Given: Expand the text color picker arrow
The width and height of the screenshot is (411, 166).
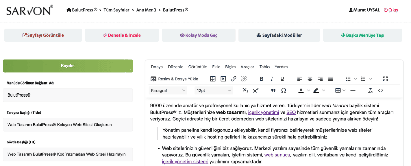Looking at the screenshot, I should coord(308,91).
